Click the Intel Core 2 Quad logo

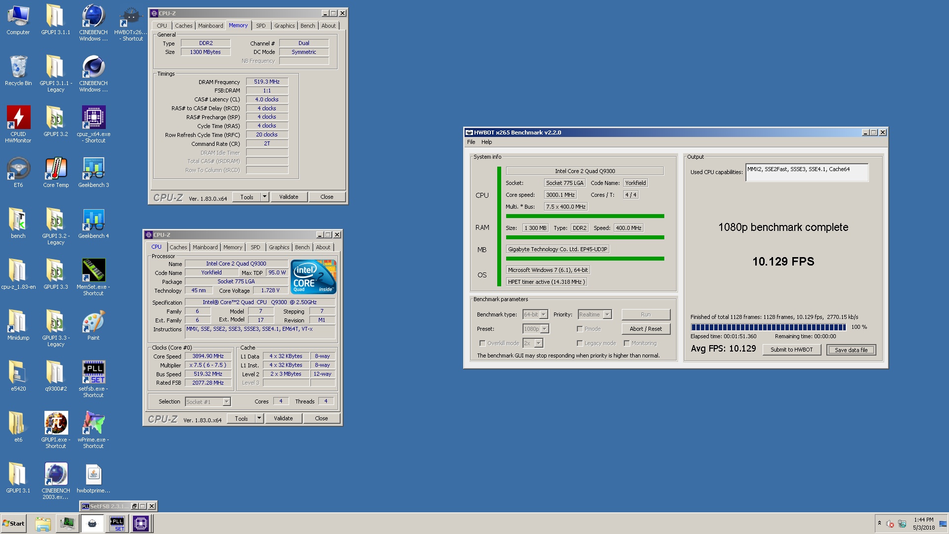click(313, 277)
